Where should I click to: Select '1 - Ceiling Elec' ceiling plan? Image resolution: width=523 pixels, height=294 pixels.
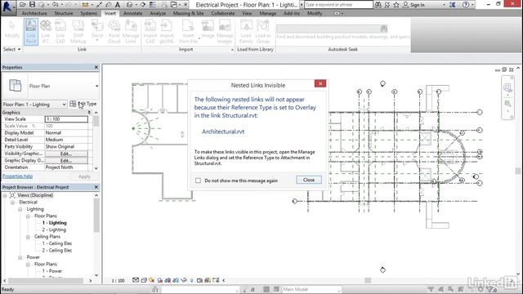coord(57,243)
